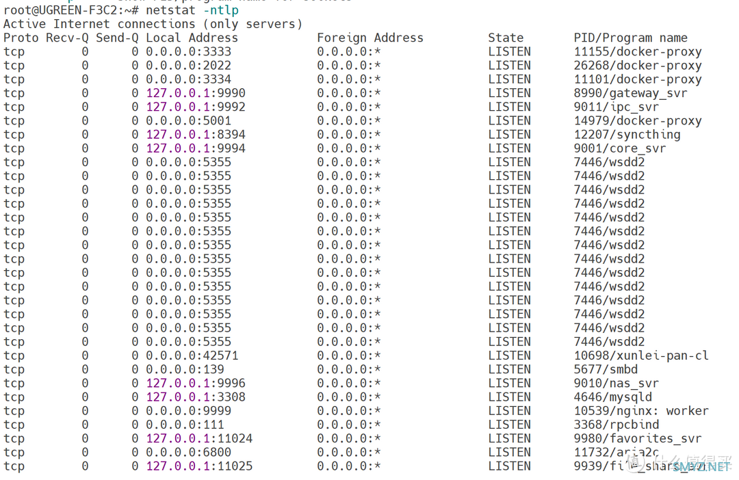The image size is (739, 480).
Task: Click address 127.0.0.1:11025
Action: tap(199, 466)
